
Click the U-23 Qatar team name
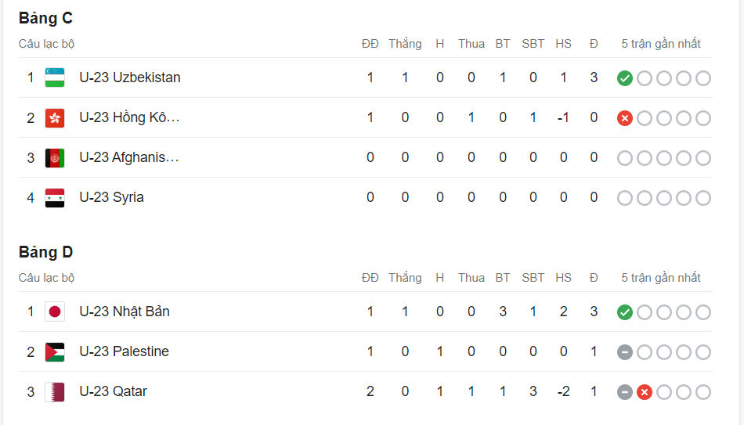[x=113, y=391]
